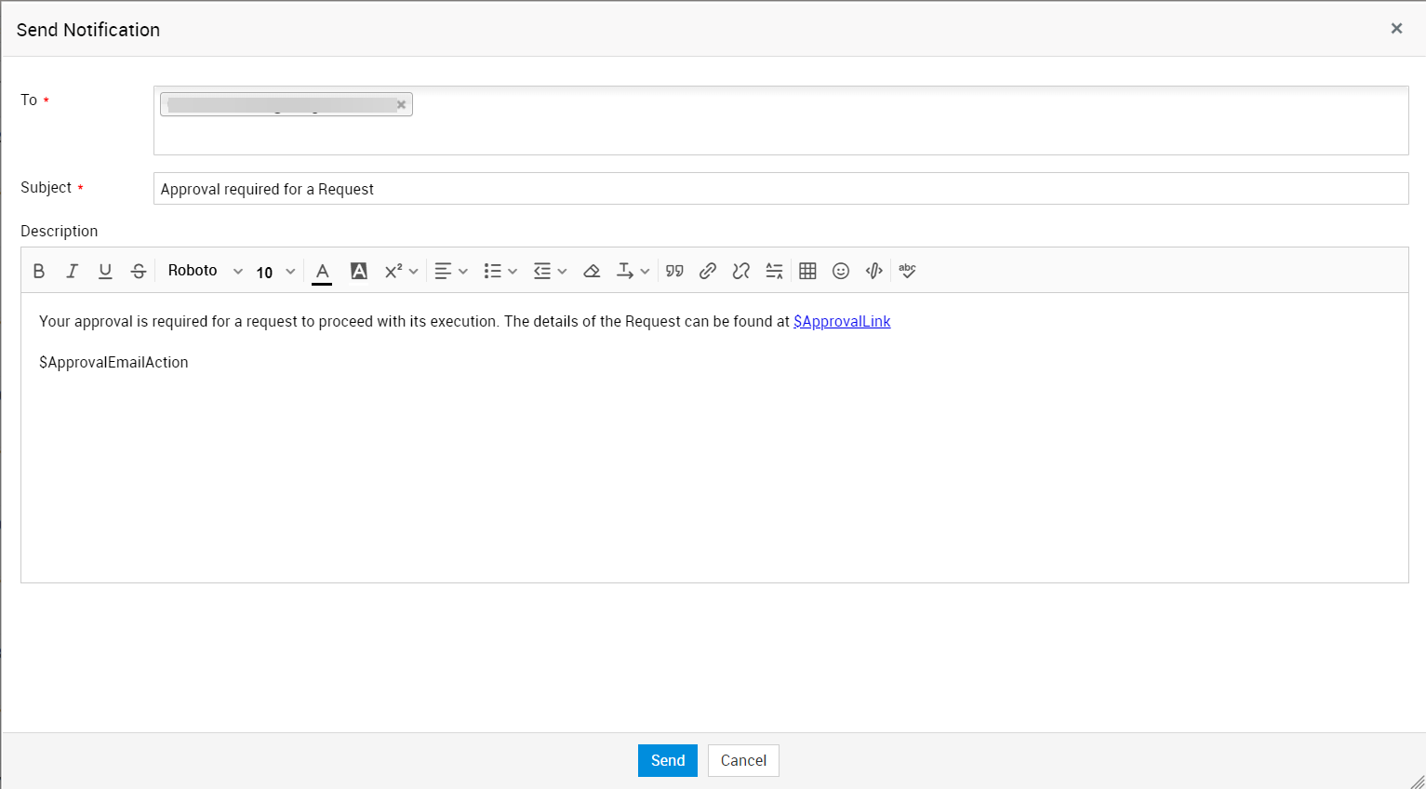
Task: Insert a hyperlink
Action: (708, 271)
